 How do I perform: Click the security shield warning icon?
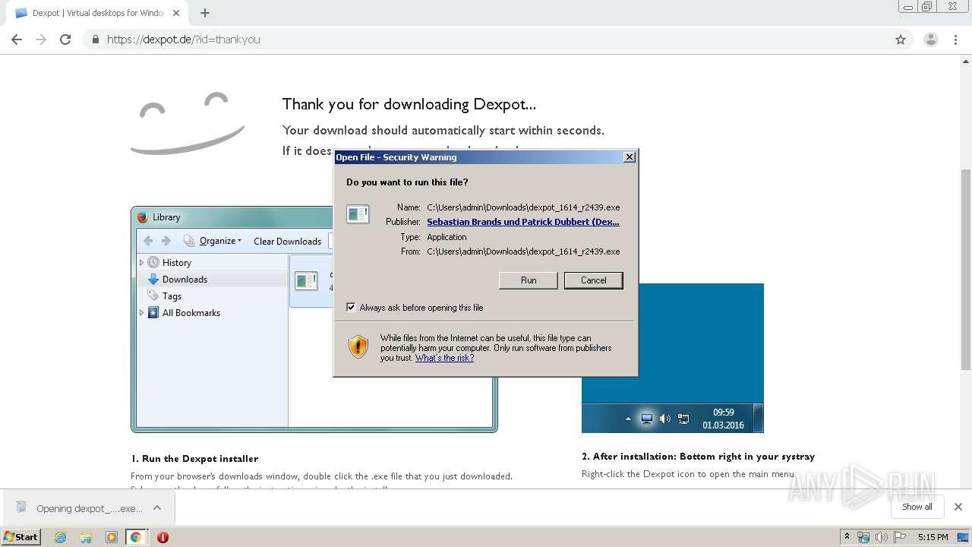tap(358, 347)
